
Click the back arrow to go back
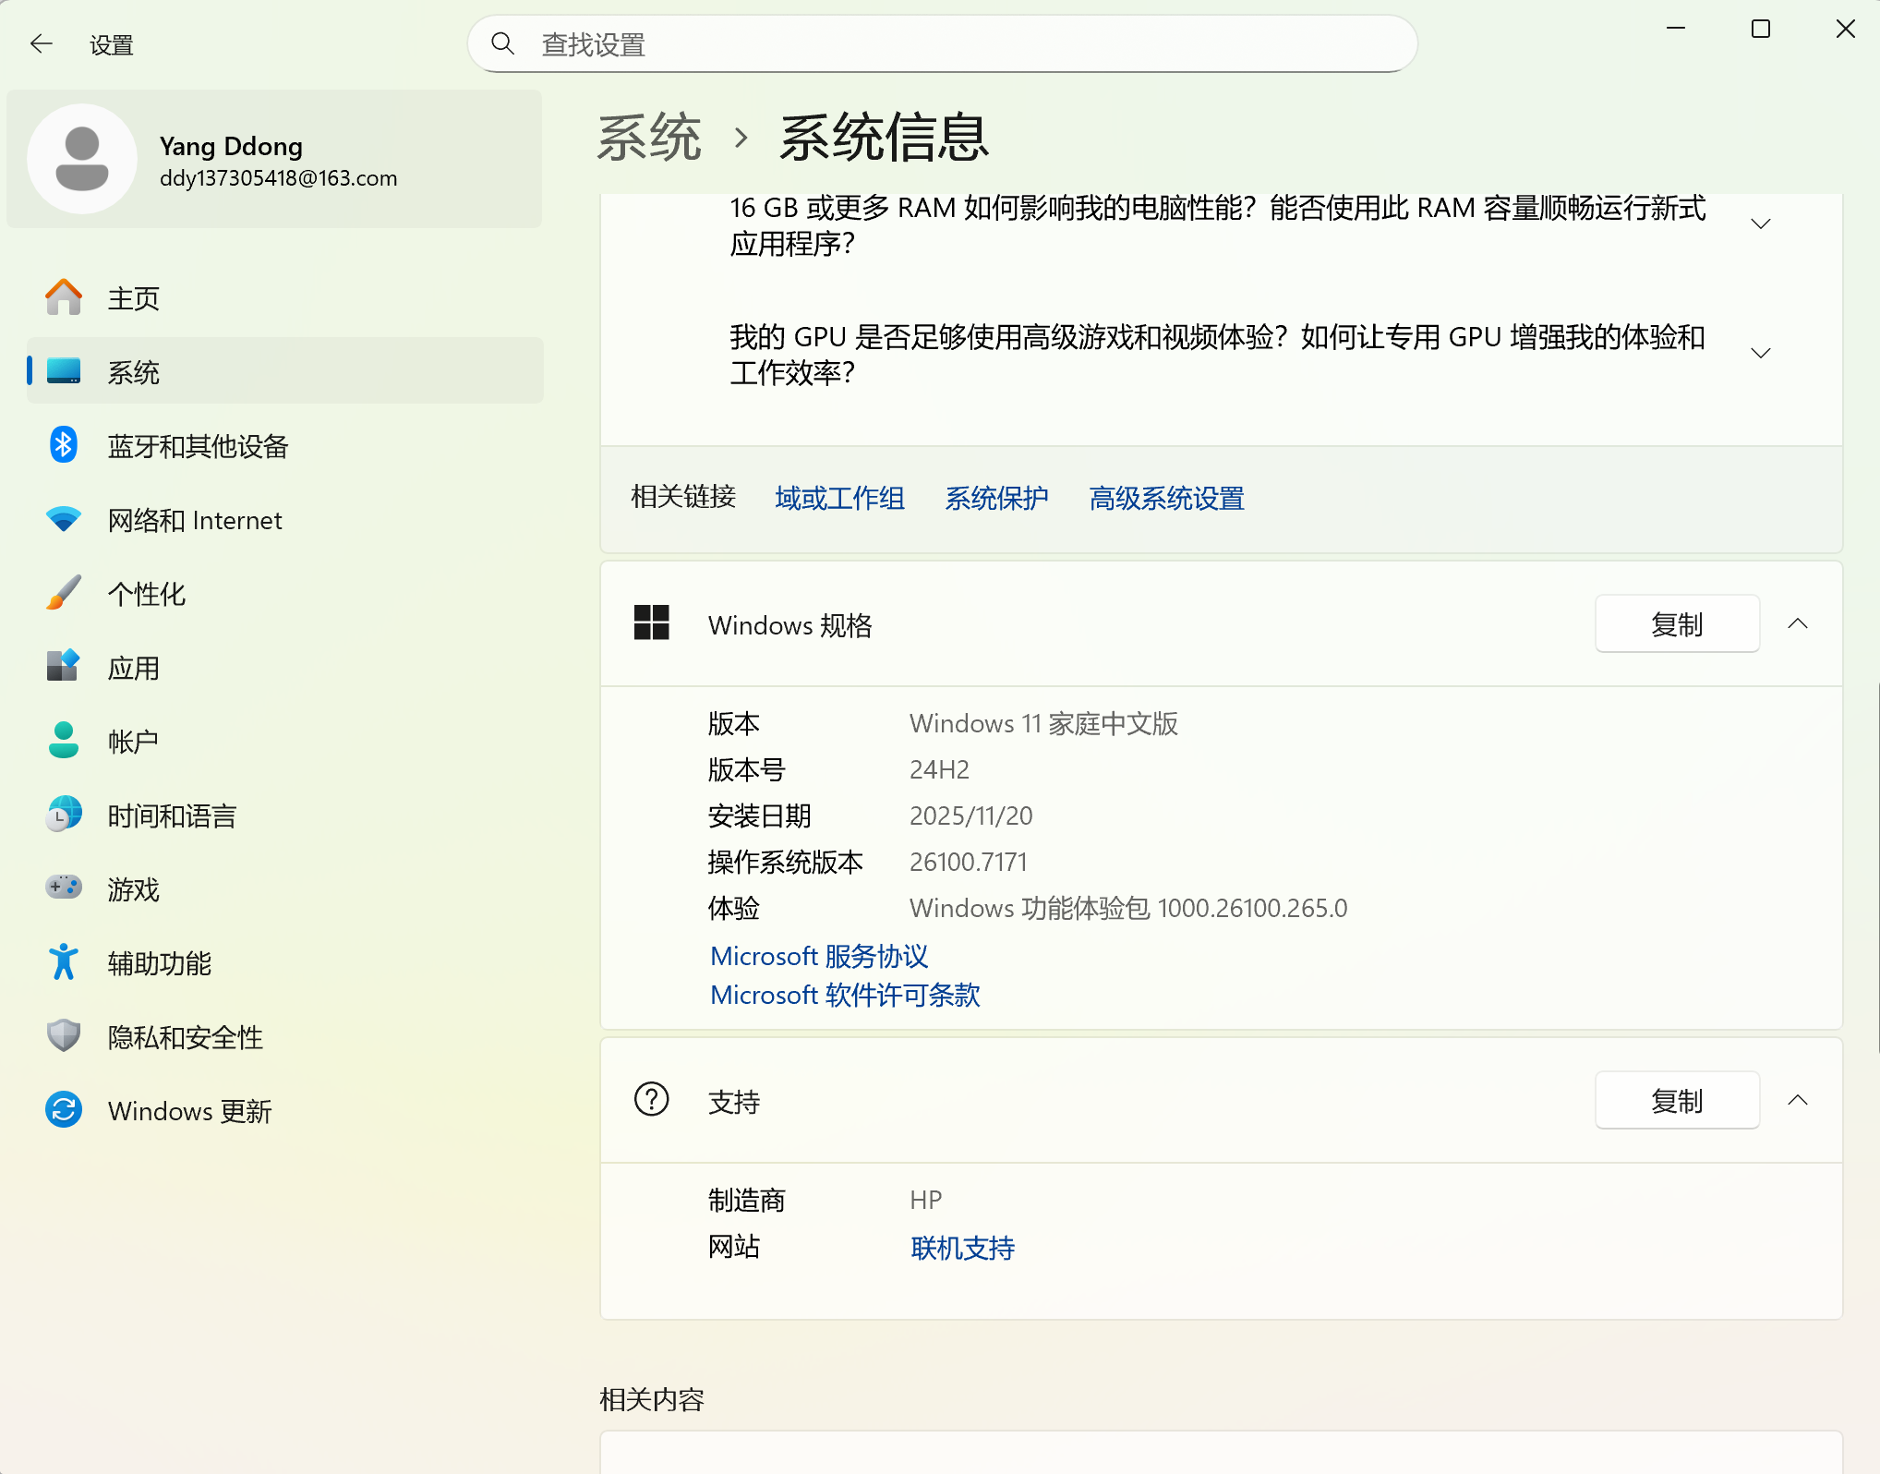pos(41,43)
